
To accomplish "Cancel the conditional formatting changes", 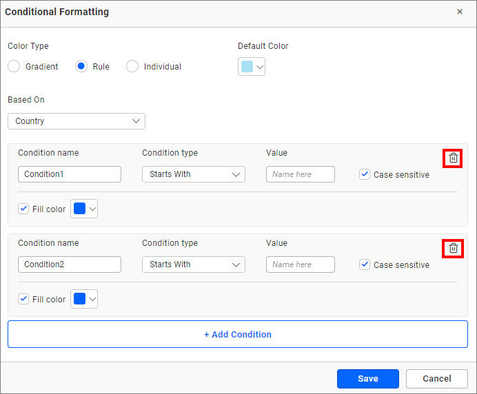I will [x=437, y=378].
